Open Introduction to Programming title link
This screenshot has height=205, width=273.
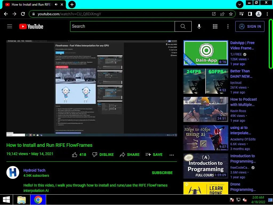243,159
